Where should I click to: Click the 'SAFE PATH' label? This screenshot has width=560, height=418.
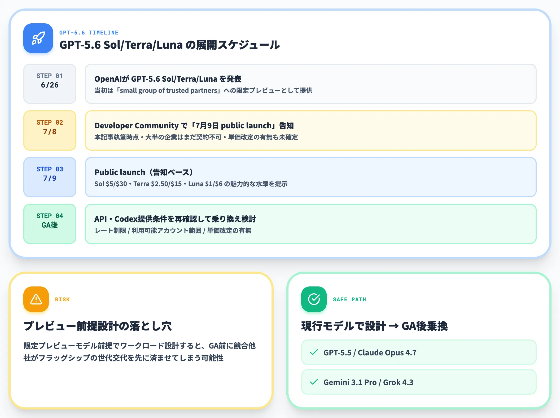tap(349, 299)
